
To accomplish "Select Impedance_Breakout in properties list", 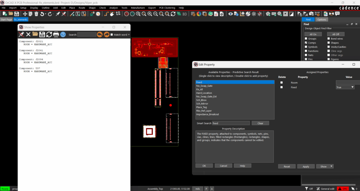I will (x=207, y=114).
